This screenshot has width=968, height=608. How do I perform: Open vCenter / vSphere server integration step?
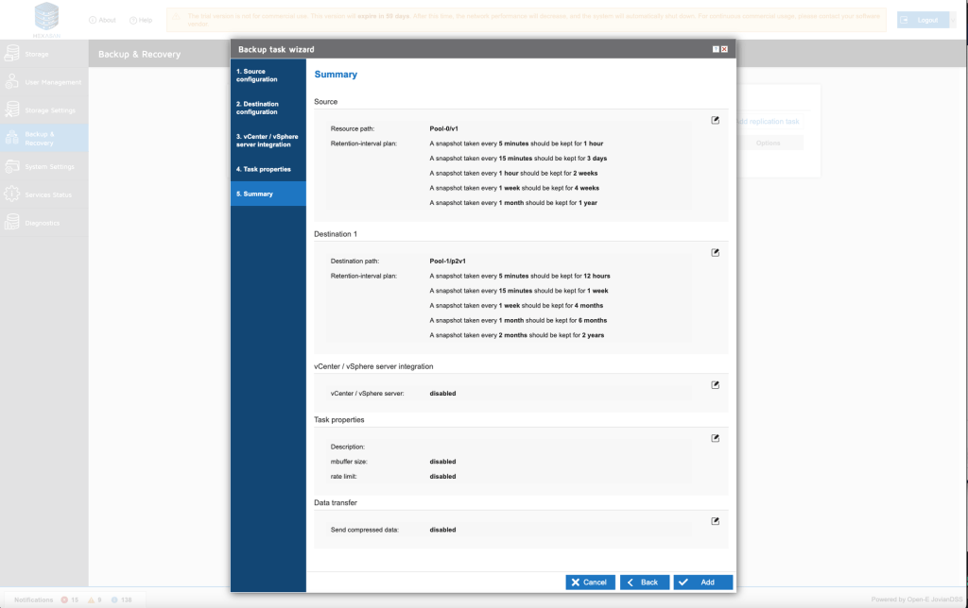click(268, 141)
